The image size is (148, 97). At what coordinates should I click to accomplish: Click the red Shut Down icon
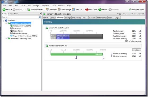pos(87,10)
